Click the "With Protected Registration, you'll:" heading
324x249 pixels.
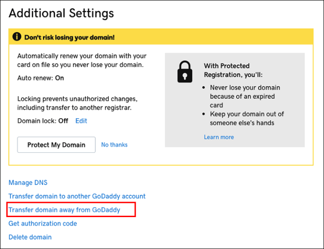[233, 70]
